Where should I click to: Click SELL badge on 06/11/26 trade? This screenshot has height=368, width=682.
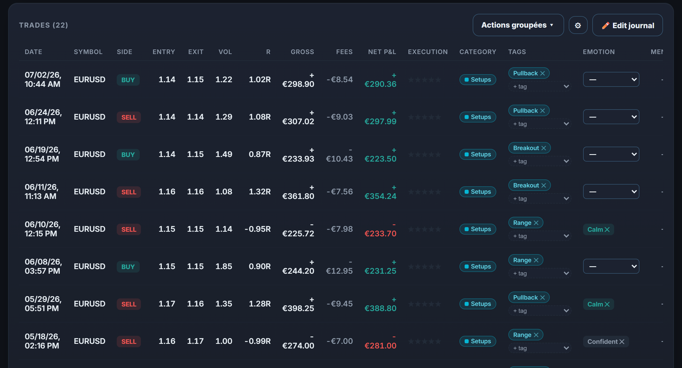click(129, 192)
